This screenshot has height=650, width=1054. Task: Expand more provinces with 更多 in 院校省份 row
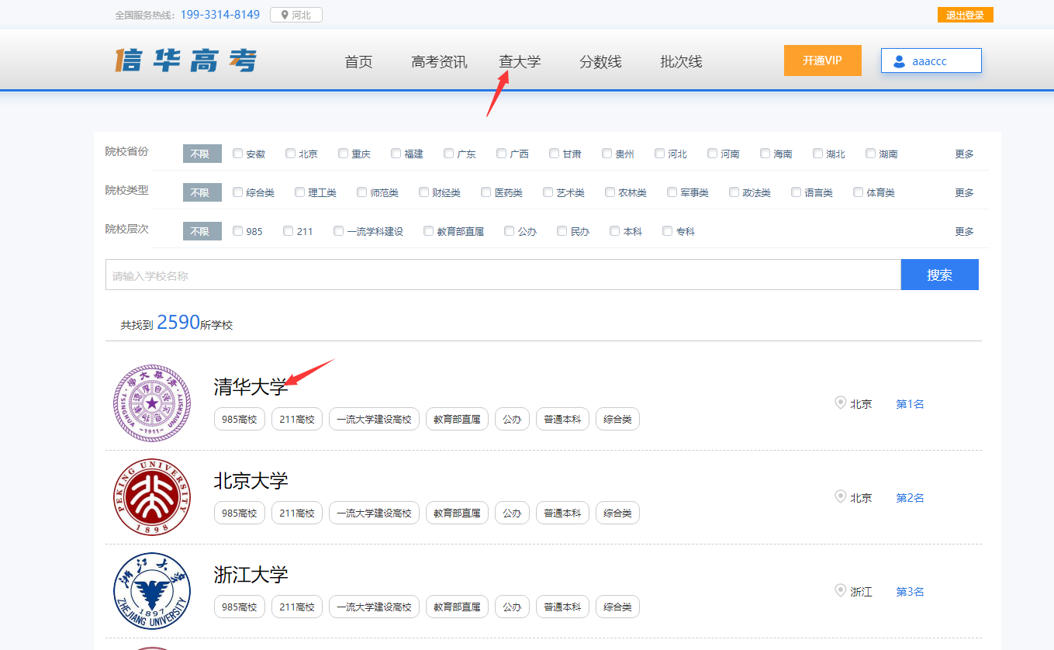[964, 154]
